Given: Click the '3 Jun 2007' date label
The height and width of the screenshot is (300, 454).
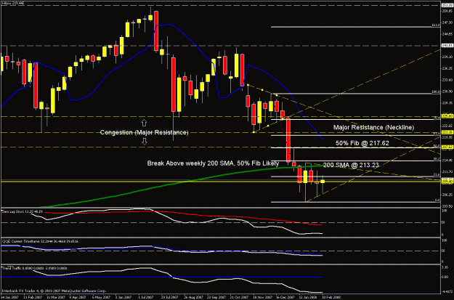Looking at the screenshot, I should pyautogui.click(x=123, y=297).
